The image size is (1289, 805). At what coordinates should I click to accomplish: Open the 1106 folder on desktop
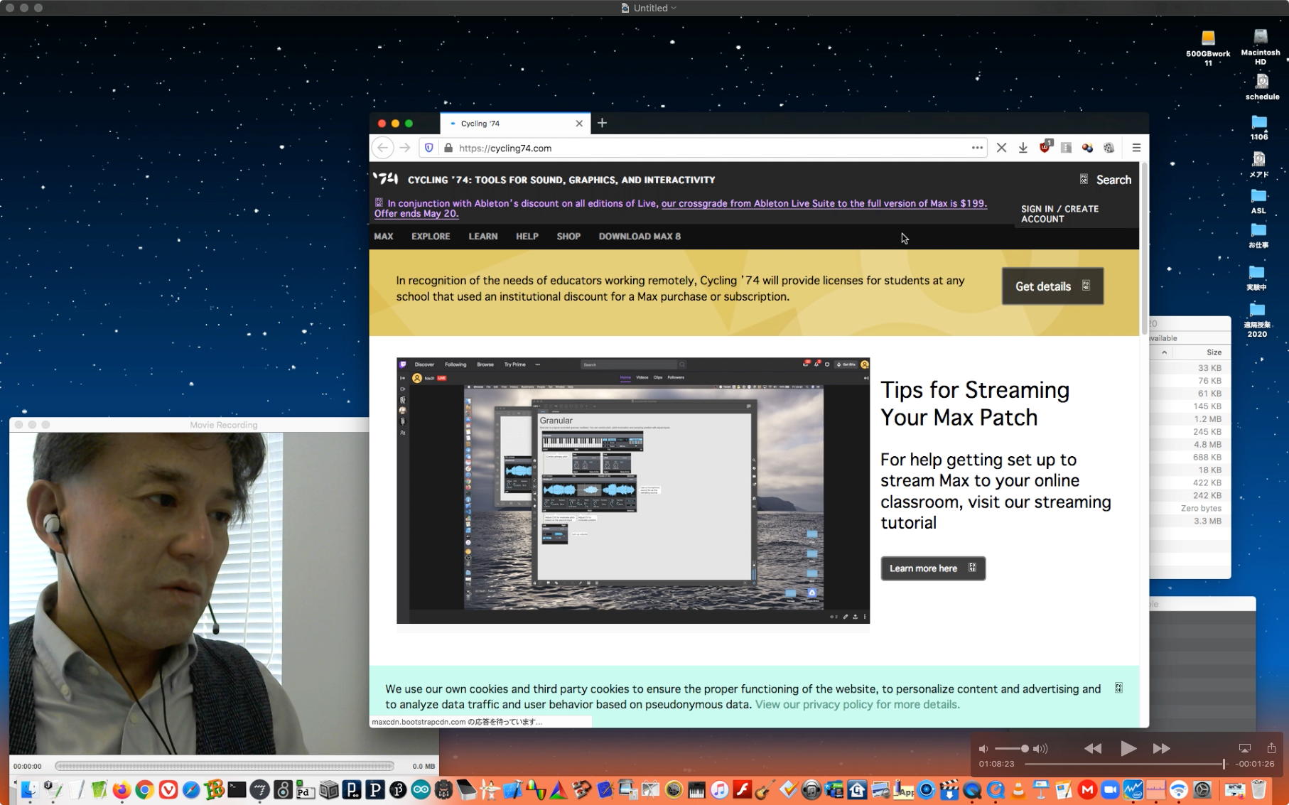pos(1259,127)
